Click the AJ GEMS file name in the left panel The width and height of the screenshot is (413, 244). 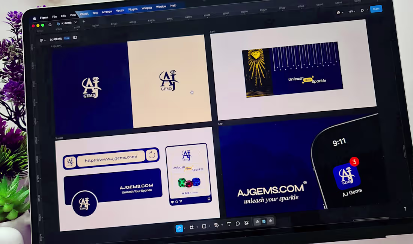[x=56, y=39]
